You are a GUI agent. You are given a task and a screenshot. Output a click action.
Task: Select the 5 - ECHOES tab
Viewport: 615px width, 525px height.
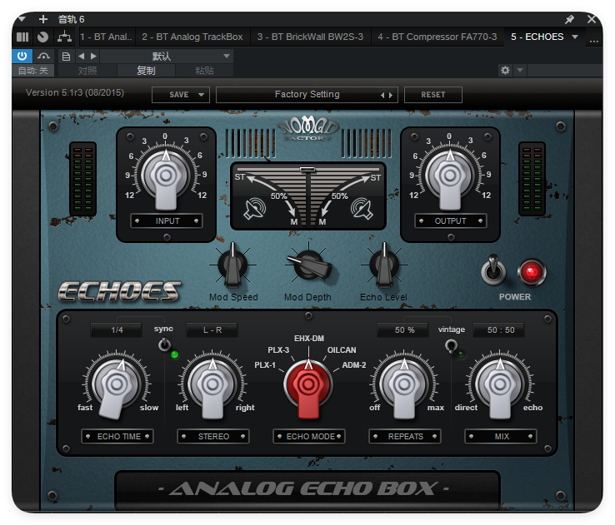[x=537, y=37]
